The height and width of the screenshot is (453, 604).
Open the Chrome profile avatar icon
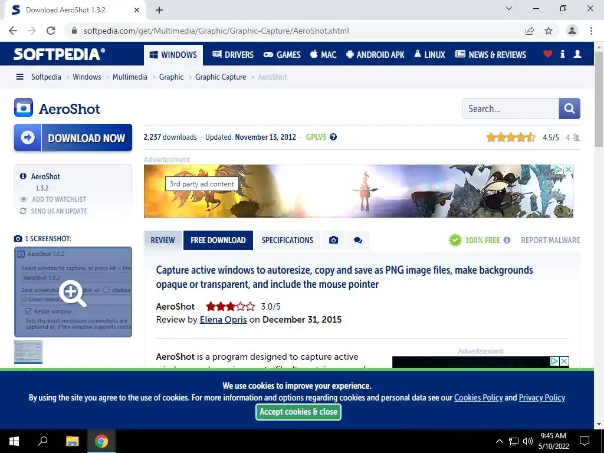click(572, 31)
